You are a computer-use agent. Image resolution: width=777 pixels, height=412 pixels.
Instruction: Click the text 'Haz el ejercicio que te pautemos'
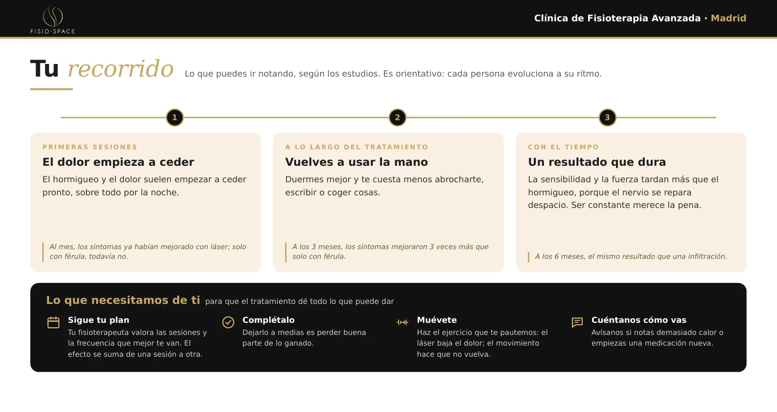[482, 343]
